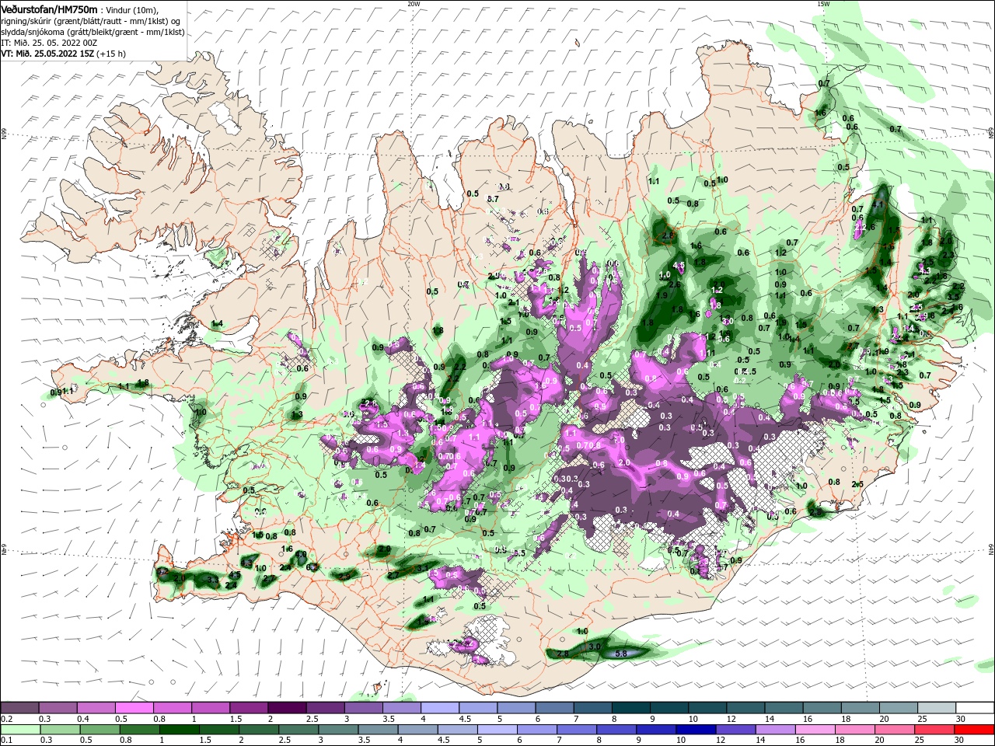Select top legend pink swatch between 0.5 and 0.8
The height and width of the screenshot is (746, 995).
click(x=135, y=708)
